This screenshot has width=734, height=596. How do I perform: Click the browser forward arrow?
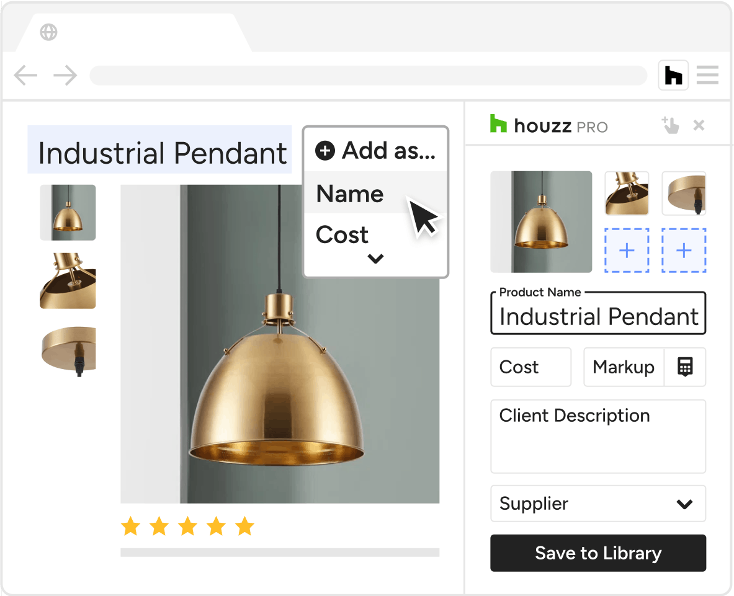[x=65, y=76]
